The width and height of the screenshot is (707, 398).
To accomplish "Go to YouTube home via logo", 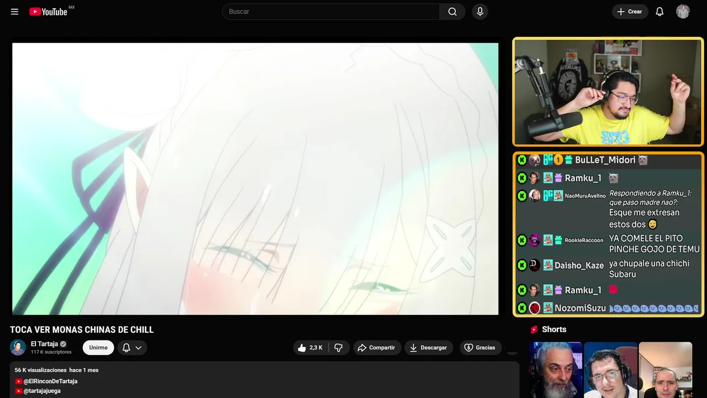I will click(x=48, y=12).
